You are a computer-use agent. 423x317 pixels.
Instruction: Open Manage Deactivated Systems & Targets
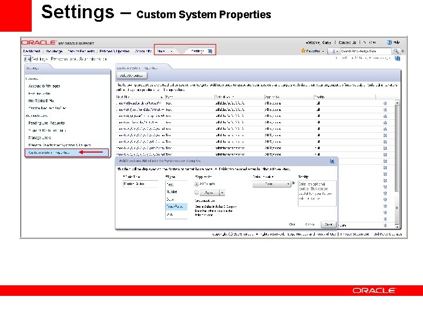tap(59, 145)
